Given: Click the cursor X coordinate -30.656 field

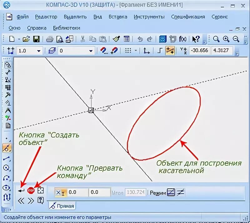Looking at the screenshot, I should pos(200,51).
